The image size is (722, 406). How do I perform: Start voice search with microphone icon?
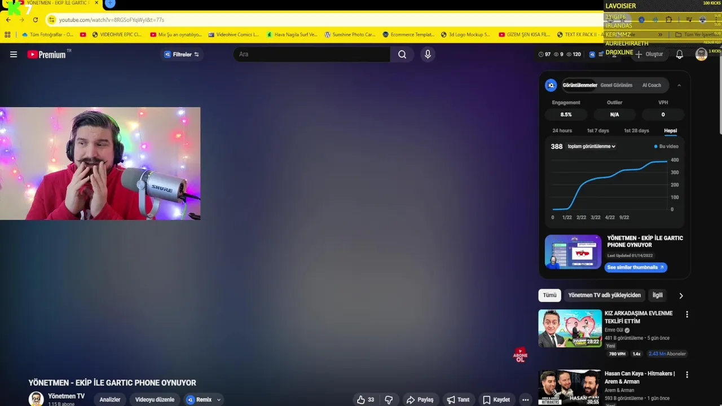tap(428, 54)
